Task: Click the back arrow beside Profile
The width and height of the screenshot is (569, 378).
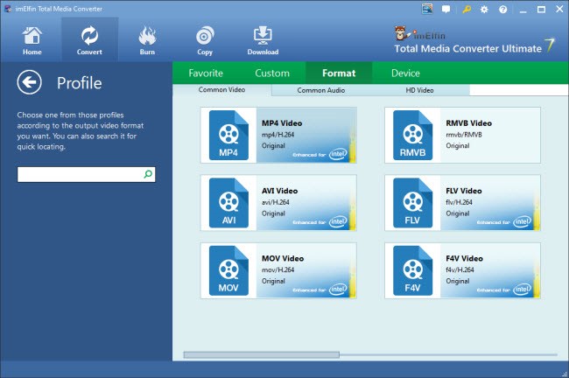Action: pyautogui.click(x=30, y=82)
